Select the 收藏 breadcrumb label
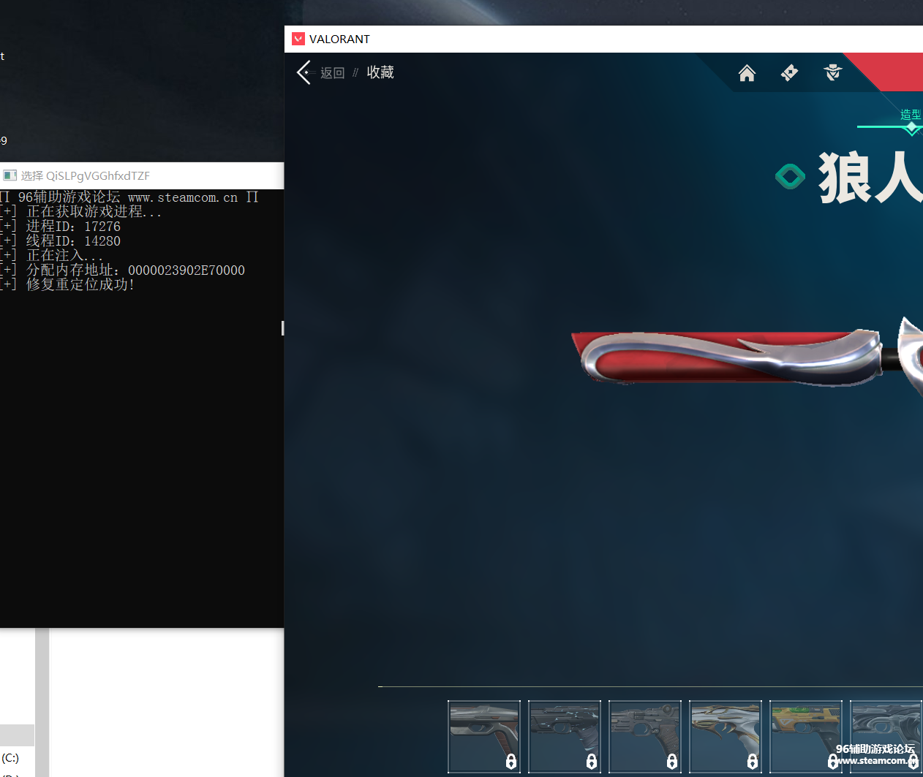Screen dimensions: 923x777 tap(380, 72)
